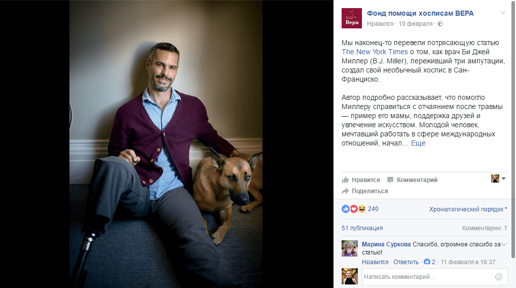Open The New York Times link
This screenshot has width=516, height=288.
click(x=375, y=52)
